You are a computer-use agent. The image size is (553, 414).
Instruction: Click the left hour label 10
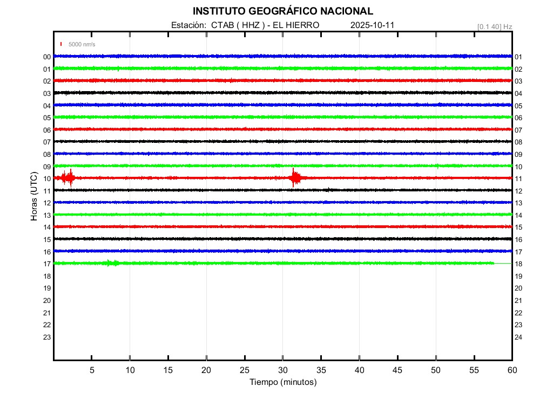click(47, 178)
